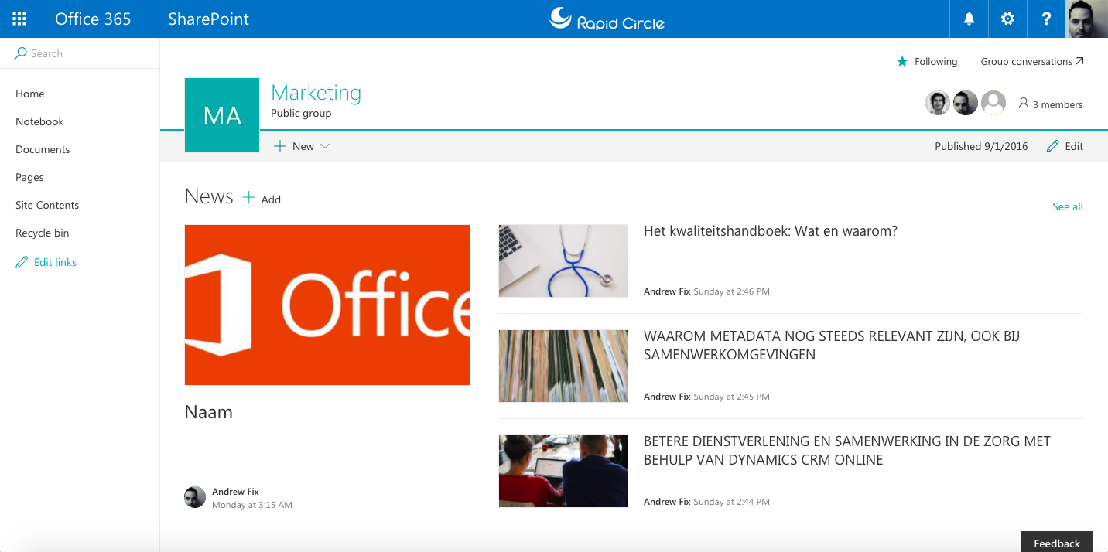Viewport: 1108px width, 552px height.
Task: Click the Office 365 title
Action: coord(93,19)
